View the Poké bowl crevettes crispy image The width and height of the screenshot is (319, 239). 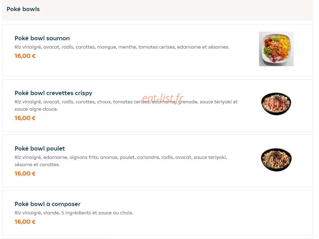click(276, 104)
